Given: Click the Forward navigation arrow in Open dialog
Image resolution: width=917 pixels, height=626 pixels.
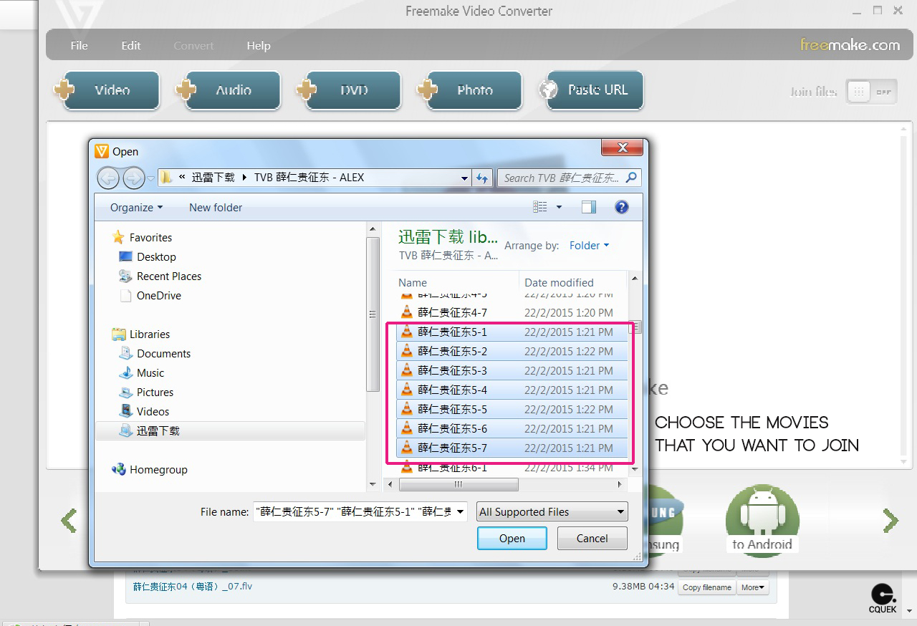Looking at the screenshot, I should [133, 178].
